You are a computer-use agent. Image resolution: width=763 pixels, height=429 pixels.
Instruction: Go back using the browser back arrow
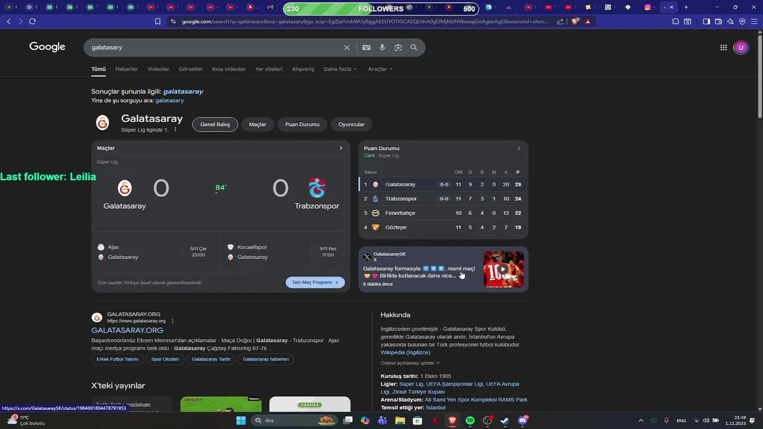(x=9, y=21)
